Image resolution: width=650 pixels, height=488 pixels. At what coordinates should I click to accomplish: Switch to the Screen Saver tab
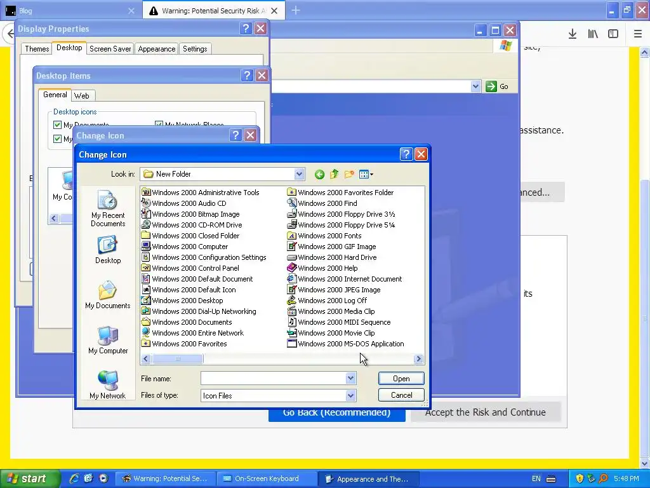[x=110, y=48]
